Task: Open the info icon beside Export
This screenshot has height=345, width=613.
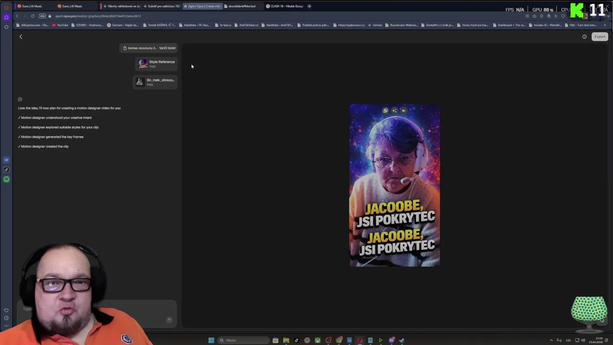Action: tap(584, 37)
